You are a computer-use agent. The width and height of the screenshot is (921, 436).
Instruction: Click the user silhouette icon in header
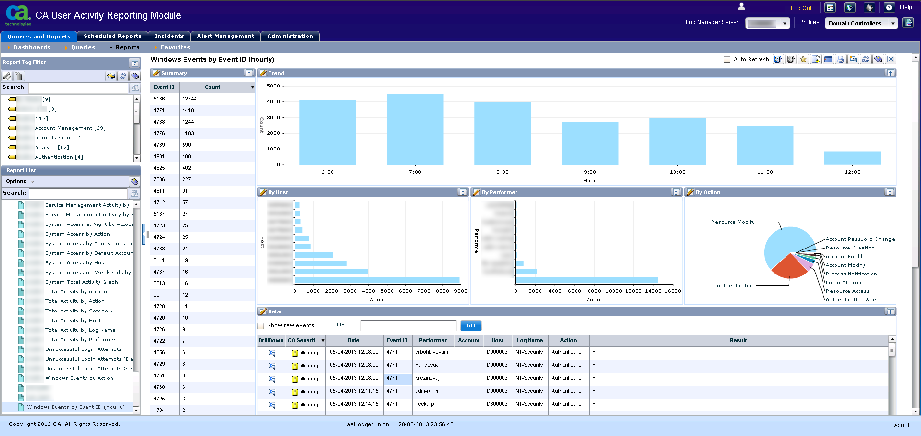[x=741, y=6]
